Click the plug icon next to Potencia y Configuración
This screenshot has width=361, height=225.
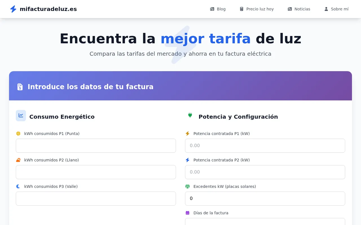[x=190, y=115]
